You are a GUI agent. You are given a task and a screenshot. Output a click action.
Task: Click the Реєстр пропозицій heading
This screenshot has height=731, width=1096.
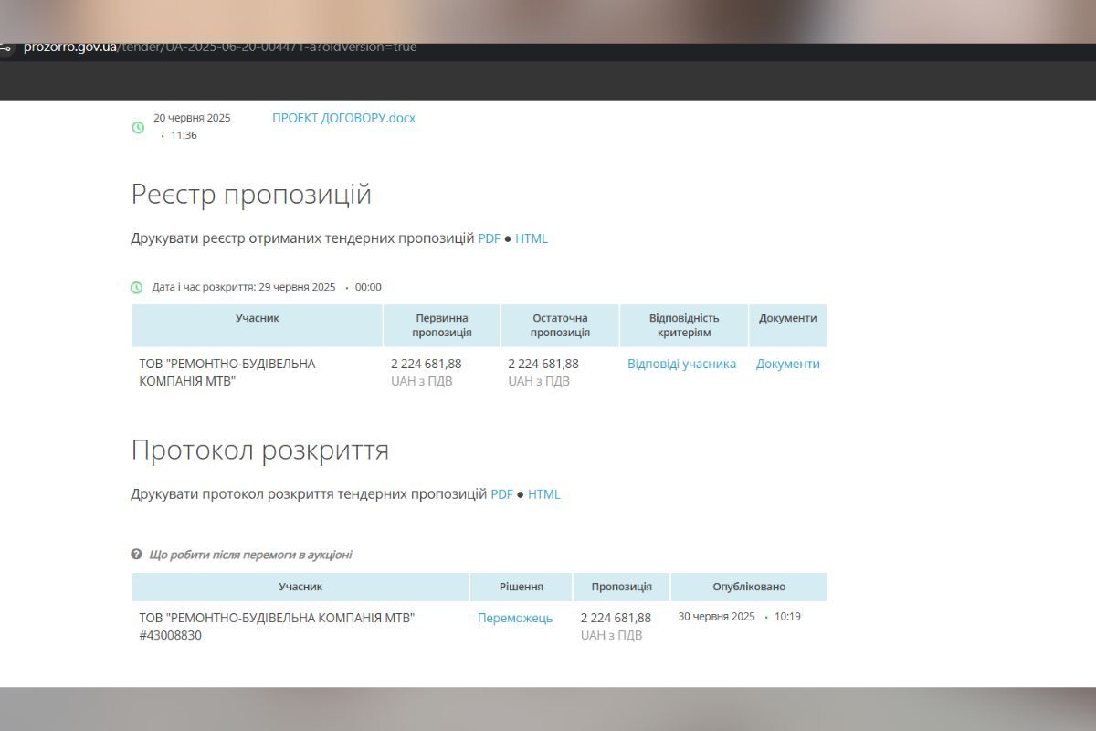point(252,194)
